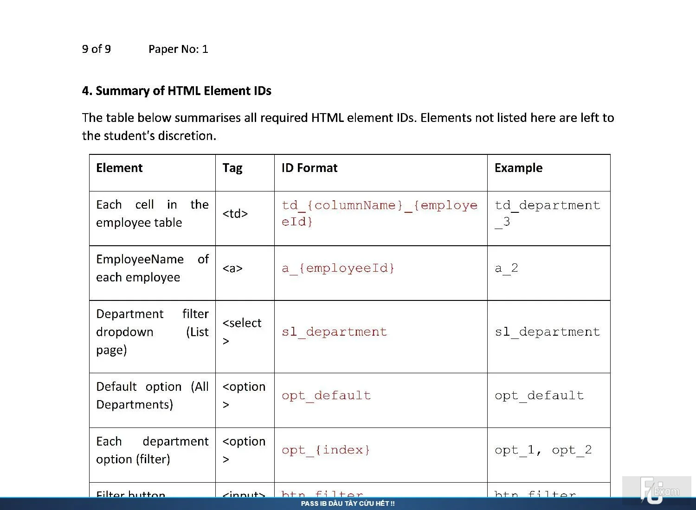696x510 pixels.
Task: Click the 'a_2' example cell
Action: coord(548,273)
